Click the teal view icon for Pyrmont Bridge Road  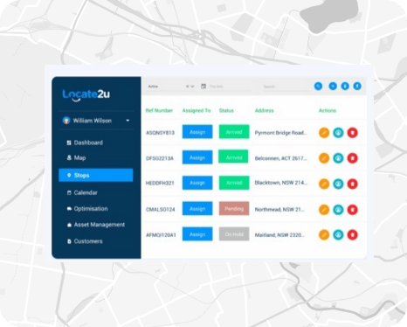point(338,133)
